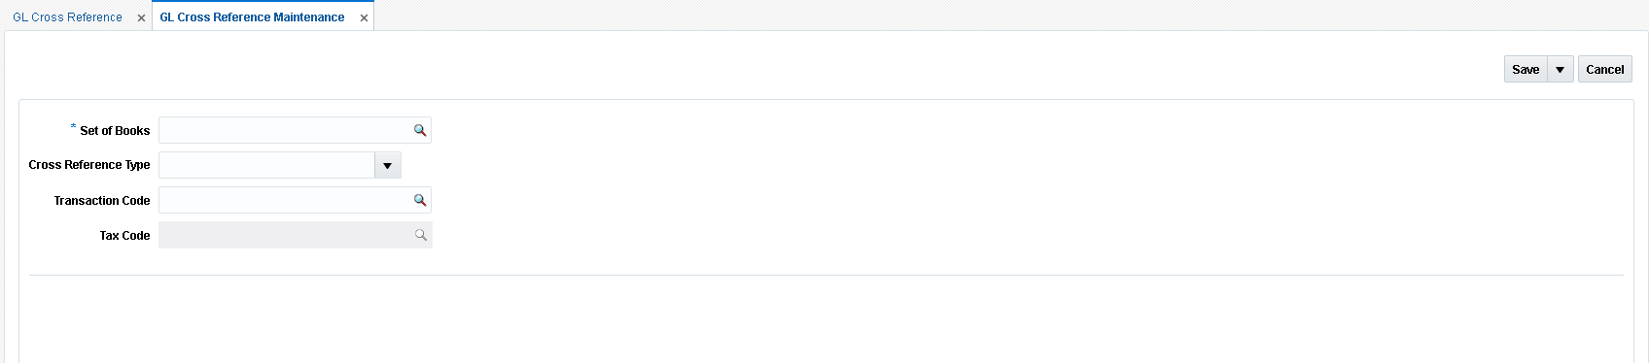Click the Tax Code label

pyautogui.click(x=124, y=236)
